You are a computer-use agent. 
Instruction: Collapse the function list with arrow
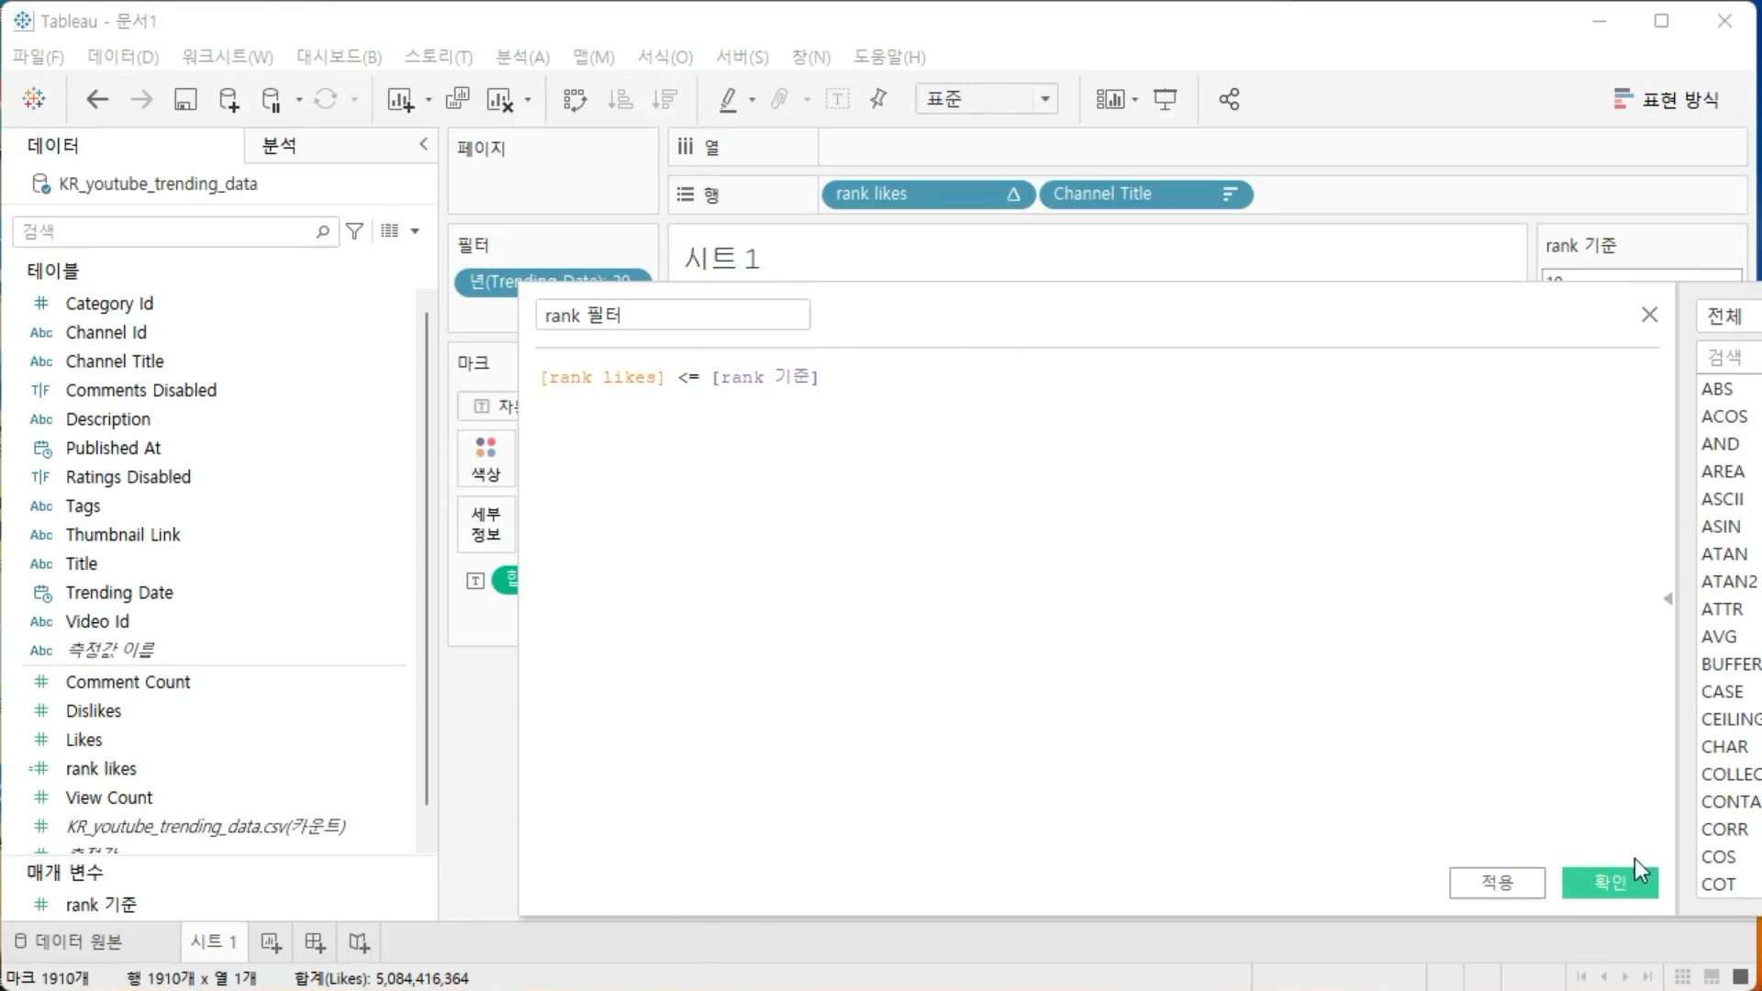[x=1667, y=598]
